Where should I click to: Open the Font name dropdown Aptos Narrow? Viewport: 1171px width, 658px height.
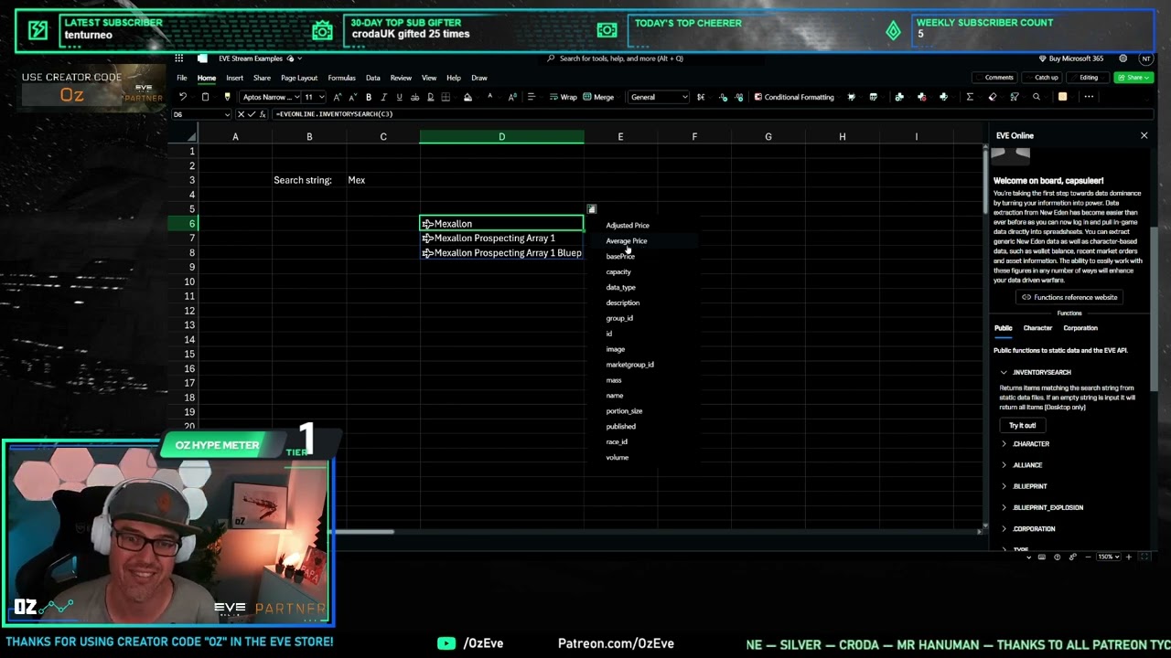click(x=270, y=97)
